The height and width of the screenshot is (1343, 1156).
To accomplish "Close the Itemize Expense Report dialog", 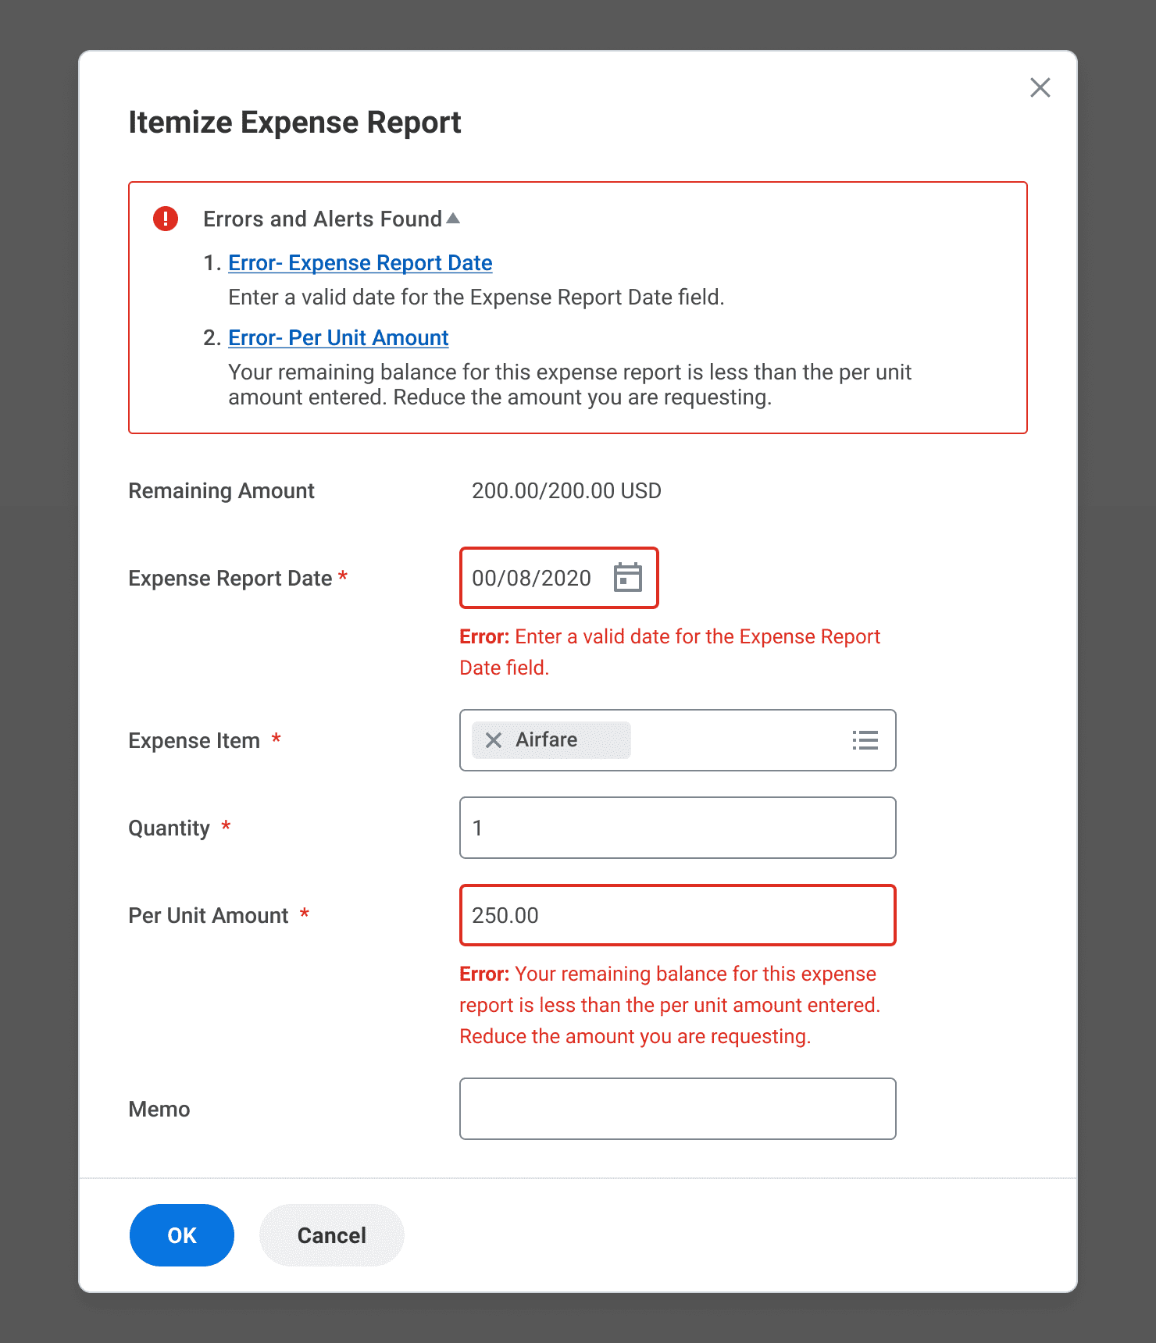I will pyautogui.click(x=1040, y=87).
